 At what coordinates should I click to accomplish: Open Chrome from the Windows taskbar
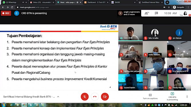[x=24, y=105]
